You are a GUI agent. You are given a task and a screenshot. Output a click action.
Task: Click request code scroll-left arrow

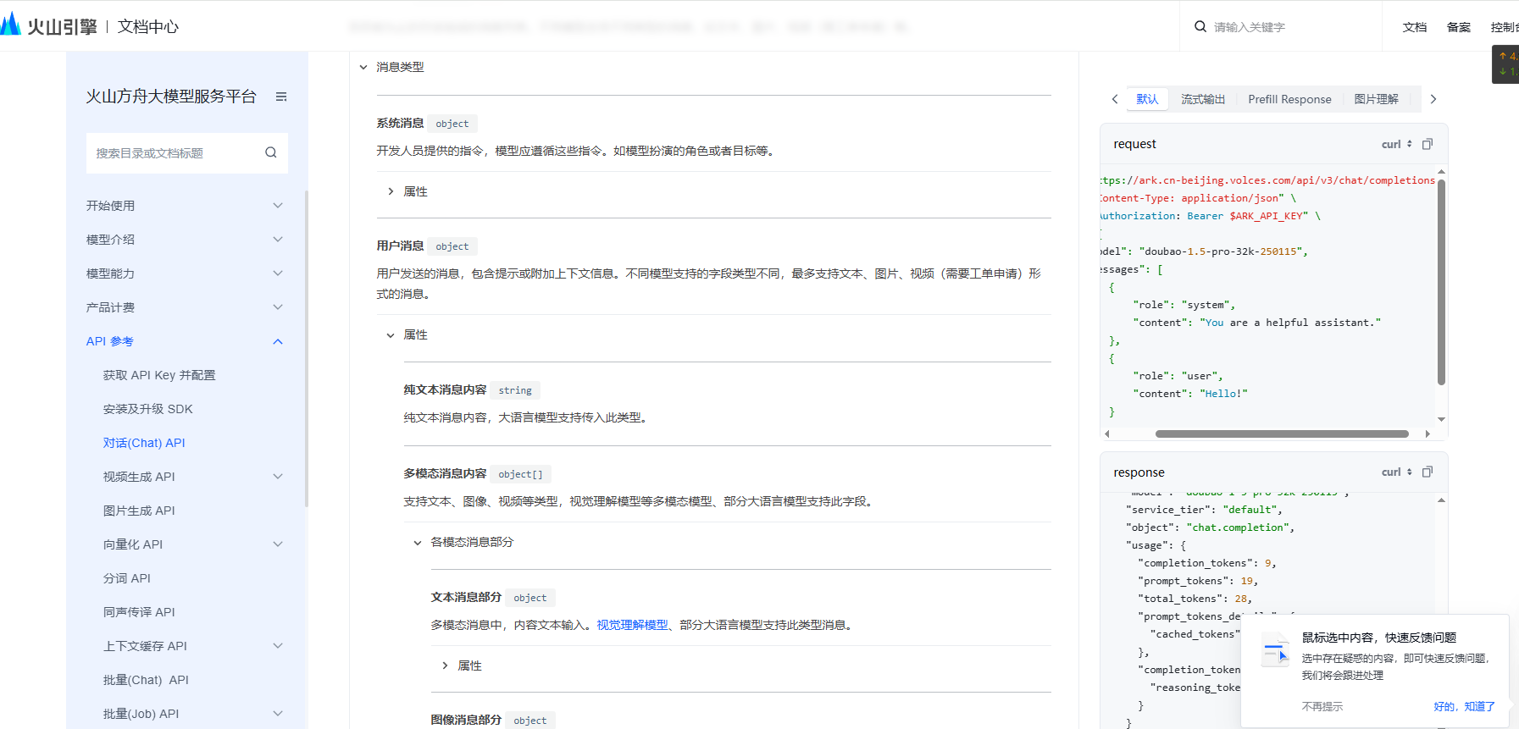pyautogui.click(x=1106, y=434)
